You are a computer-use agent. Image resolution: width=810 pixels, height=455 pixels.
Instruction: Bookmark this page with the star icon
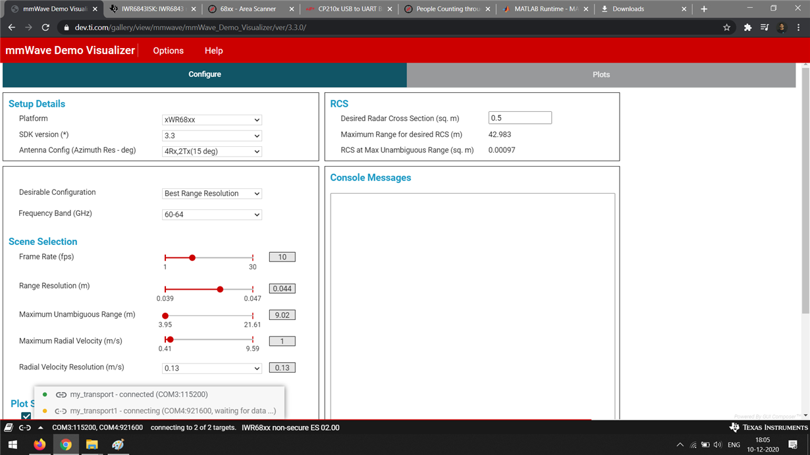coord(727,28)
